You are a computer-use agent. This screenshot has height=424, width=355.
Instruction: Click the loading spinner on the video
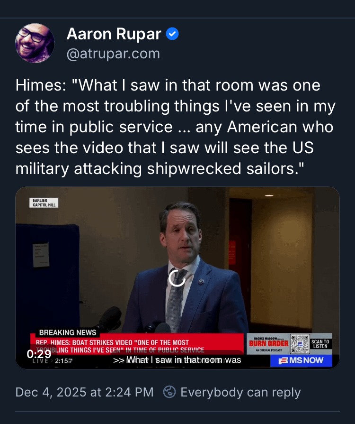tap(177, 278)
